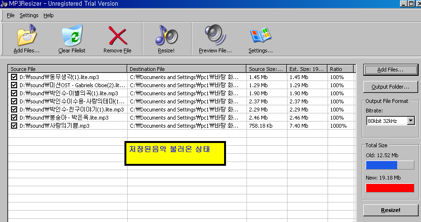Uncheck the 사랑의기쁨.mp3 checkbox
This screenshot has height=222, width=421.
(14, 126)
